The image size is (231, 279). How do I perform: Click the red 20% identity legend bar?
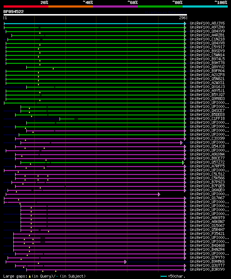(x=26, y=6)
